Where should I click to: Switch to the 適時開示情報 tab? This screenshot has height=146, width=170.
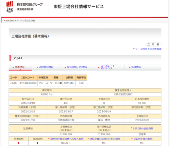coord(46,67)
